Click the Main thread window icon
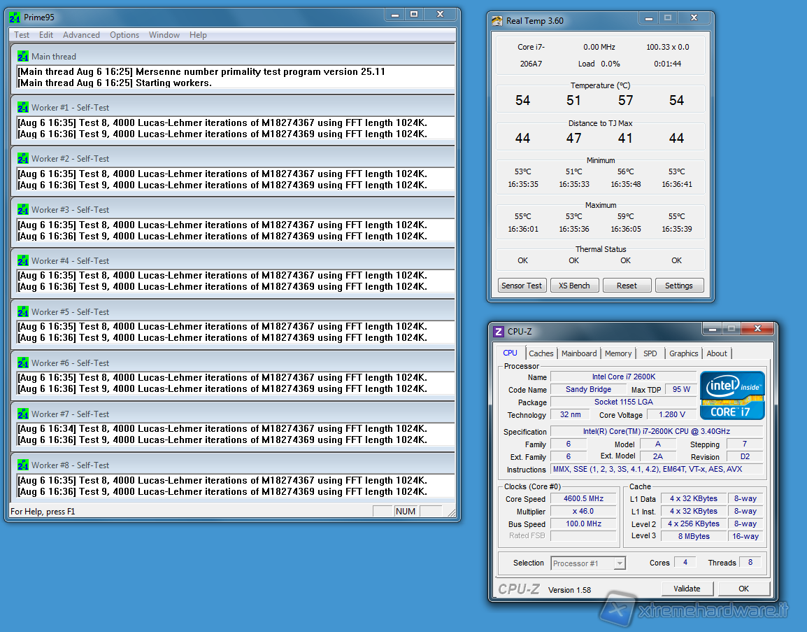 click(23, 57)
